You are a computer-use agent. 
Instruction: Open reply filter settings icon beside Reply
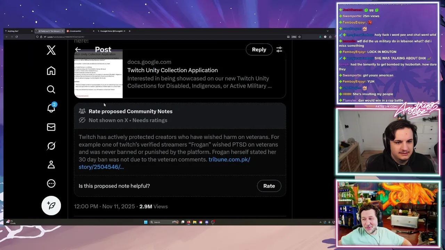pos(279,50)
